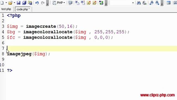Viewport: 177px width, 100px height.
Task: Open the toolbar overflow handle after redo
Action: [x=48, y=3]
